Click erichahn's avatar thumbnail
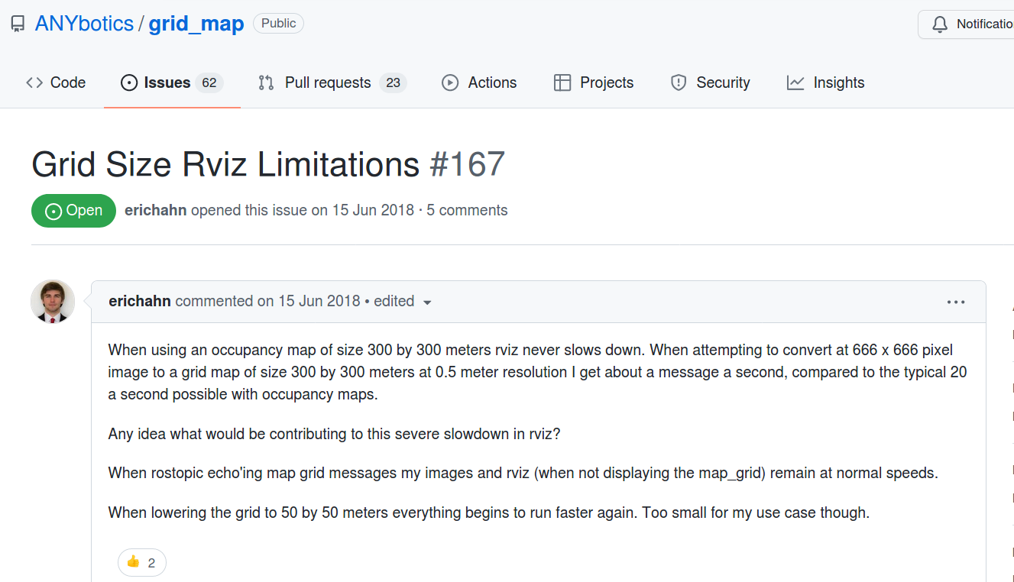 point(52,302)
